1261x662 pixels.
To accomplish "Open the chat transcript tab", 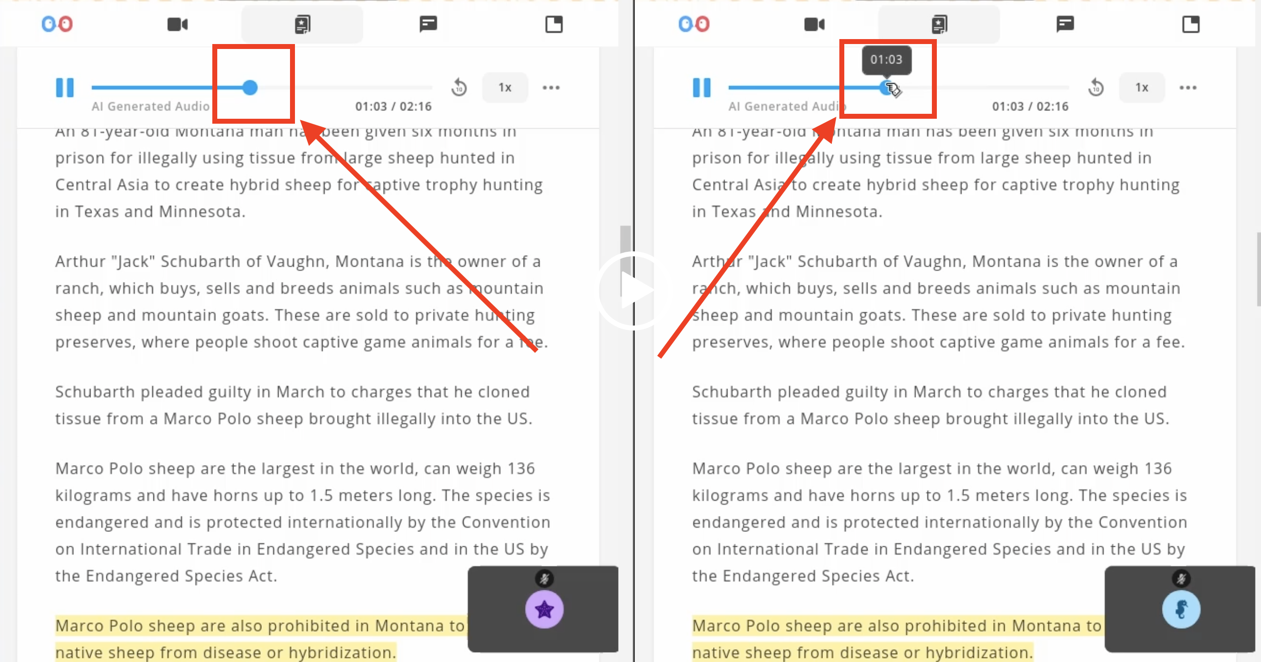I will [428, 23].
